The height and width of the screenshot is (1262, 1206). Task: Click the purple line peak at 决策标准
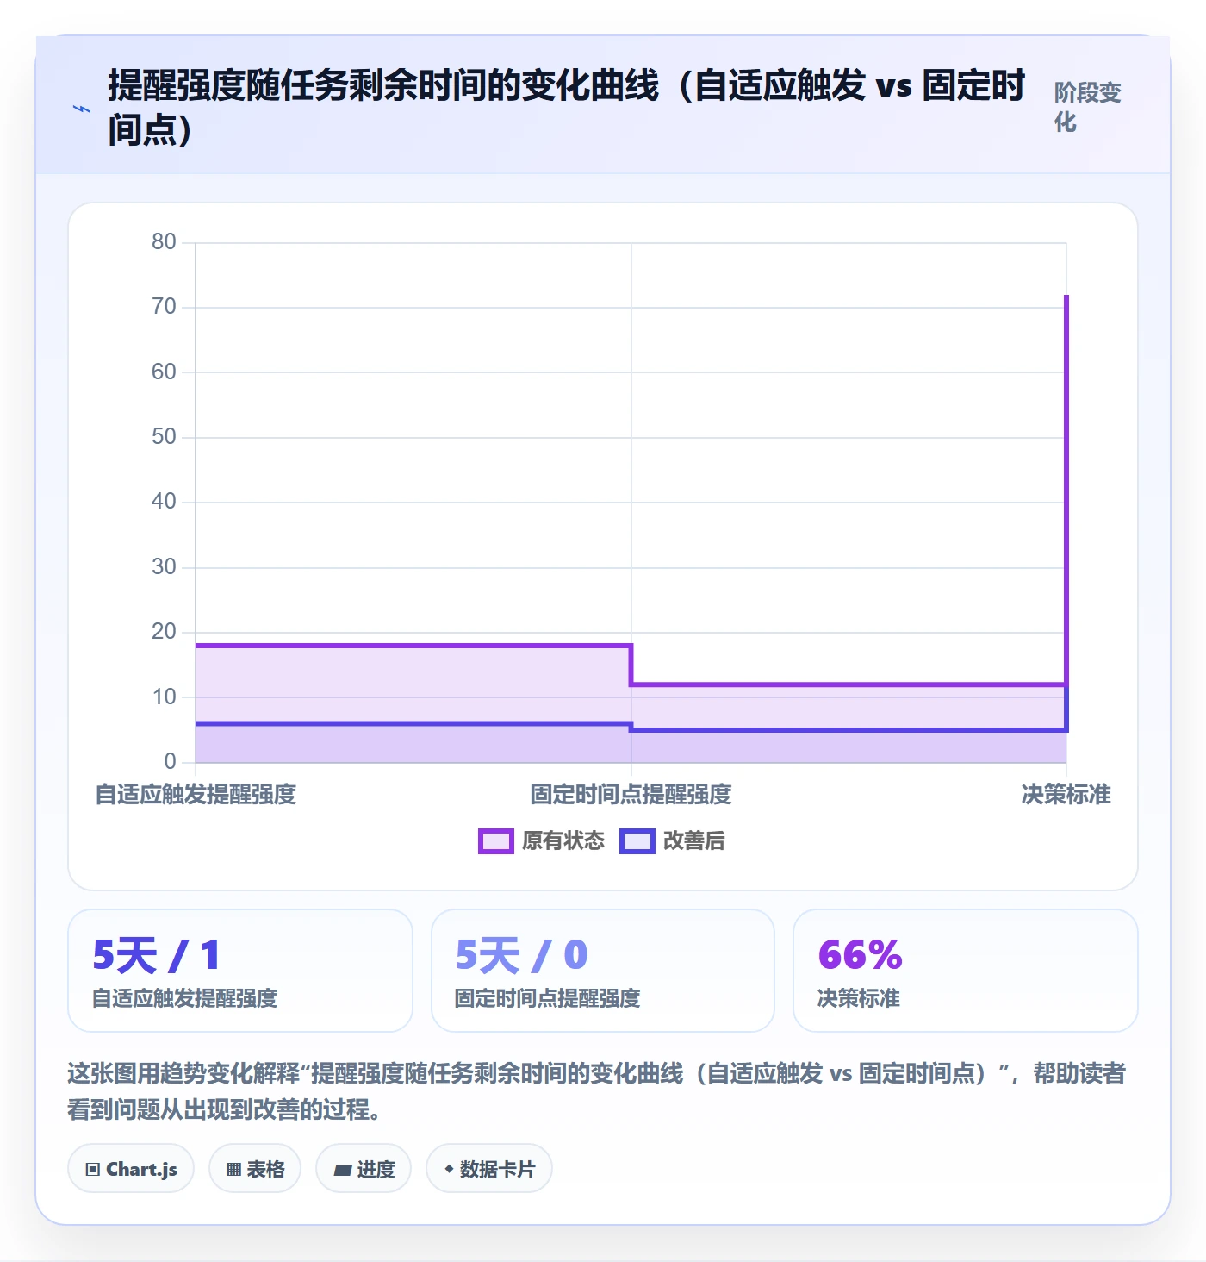pos(1066,297)
